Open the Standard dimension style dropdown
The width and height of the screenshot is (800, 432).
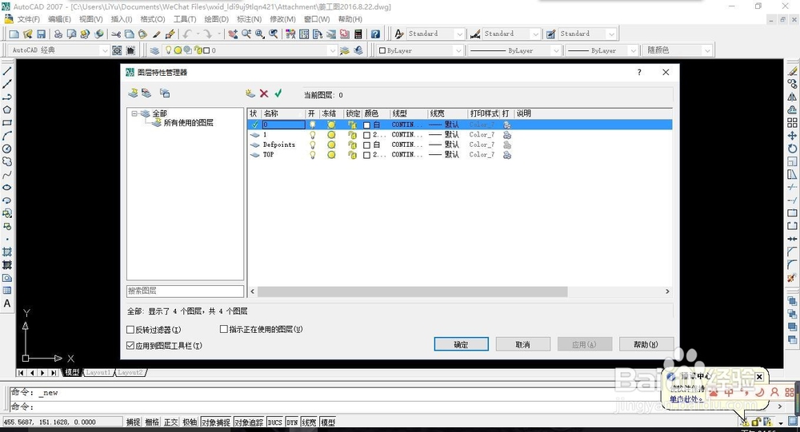pos(534,34)
